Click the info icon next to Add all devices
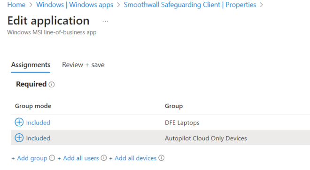 pos(161,158)
